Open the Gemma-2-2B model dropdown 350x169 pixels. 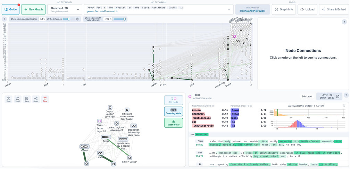pos(65,9)
